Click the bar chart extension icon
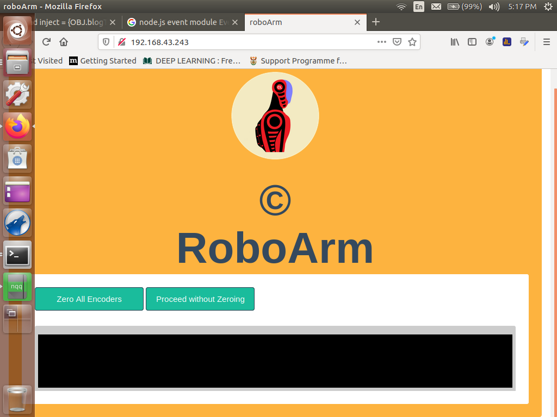This screenshot has width=557, height=417. pyautogui.click(x=506, y=42)
